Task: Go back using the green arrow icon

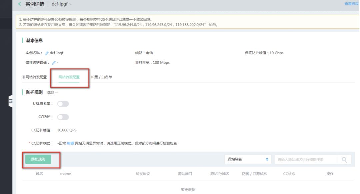Action: point(20,4)
